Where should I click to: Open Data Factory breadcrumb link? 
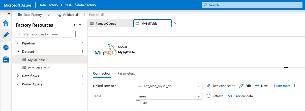point(48,5)
